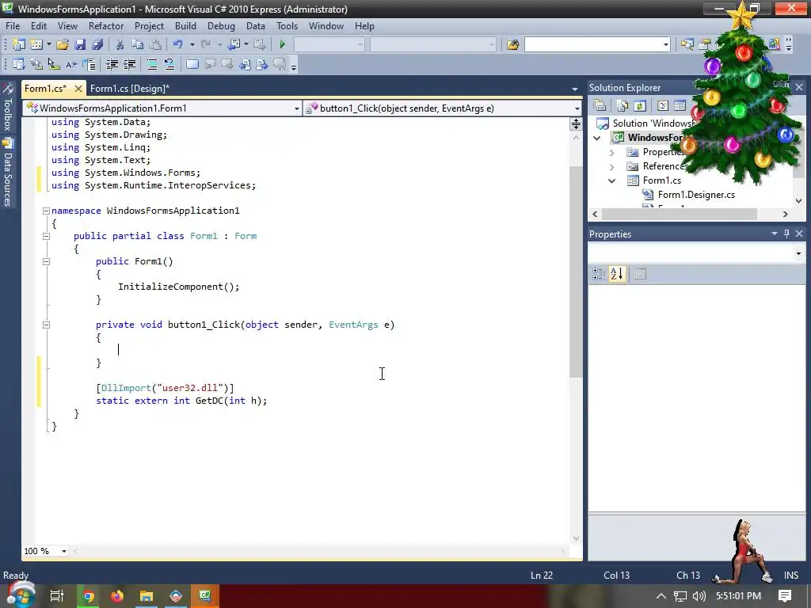Screen dimensions: 811x608
Task: Click the Increase Indent icon
Action: pyautogui.click(x=129, y=64)
